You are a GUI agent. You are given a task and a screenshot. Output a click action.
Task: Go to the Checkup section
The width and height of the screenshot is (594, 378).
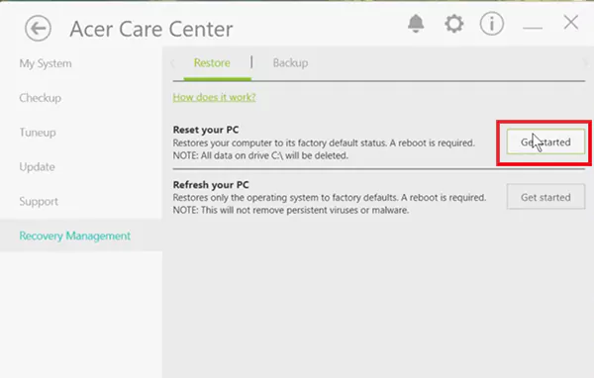41,98
